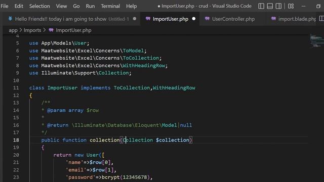Open the Help menu
The image size is (324, 182).
132,6
